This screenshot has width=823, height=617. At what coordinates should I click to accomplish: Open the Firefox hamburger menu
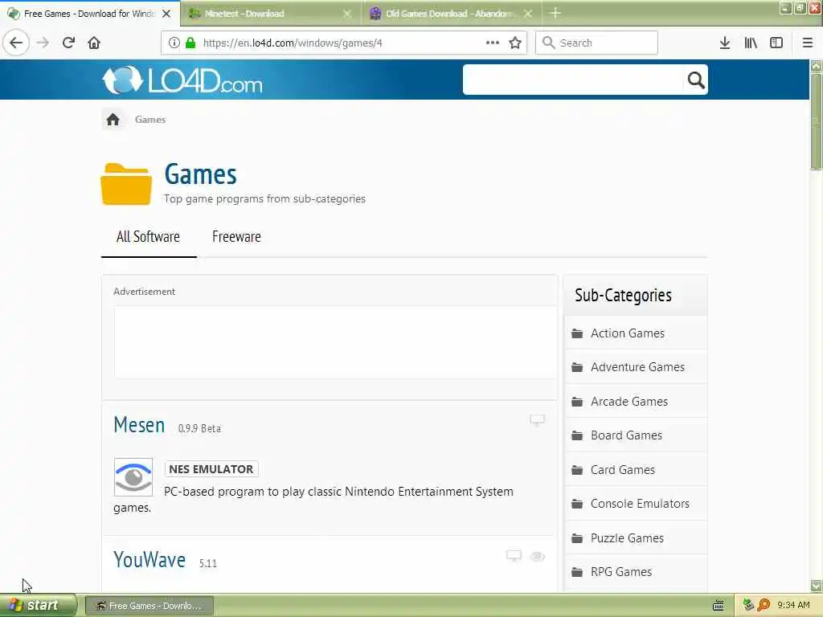808,43
